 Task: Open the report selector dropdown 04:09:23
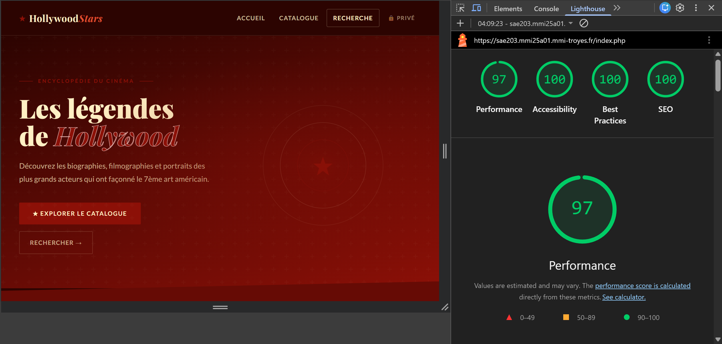pos(525,23)
